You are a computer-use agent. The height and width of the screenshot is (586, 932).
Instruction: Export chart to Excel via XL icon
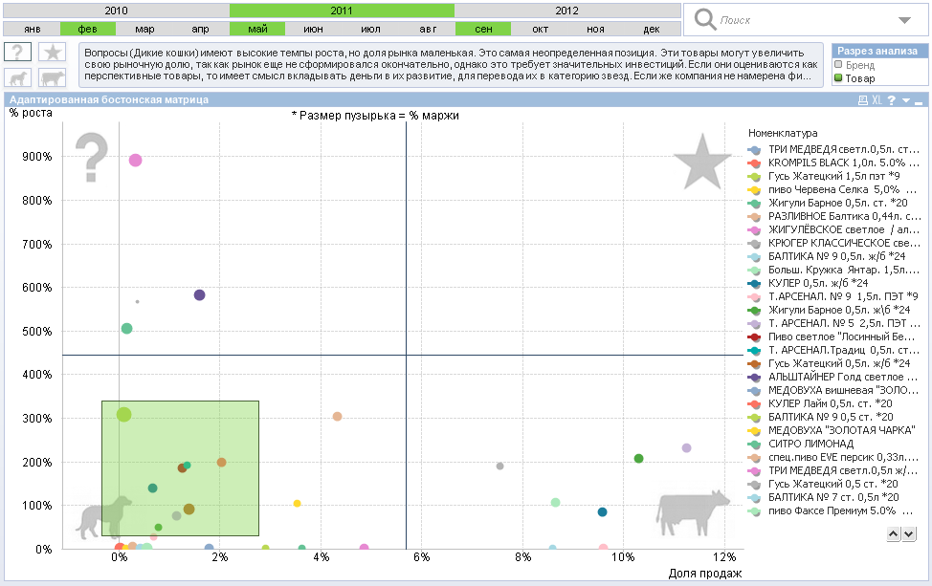(877, 99)
